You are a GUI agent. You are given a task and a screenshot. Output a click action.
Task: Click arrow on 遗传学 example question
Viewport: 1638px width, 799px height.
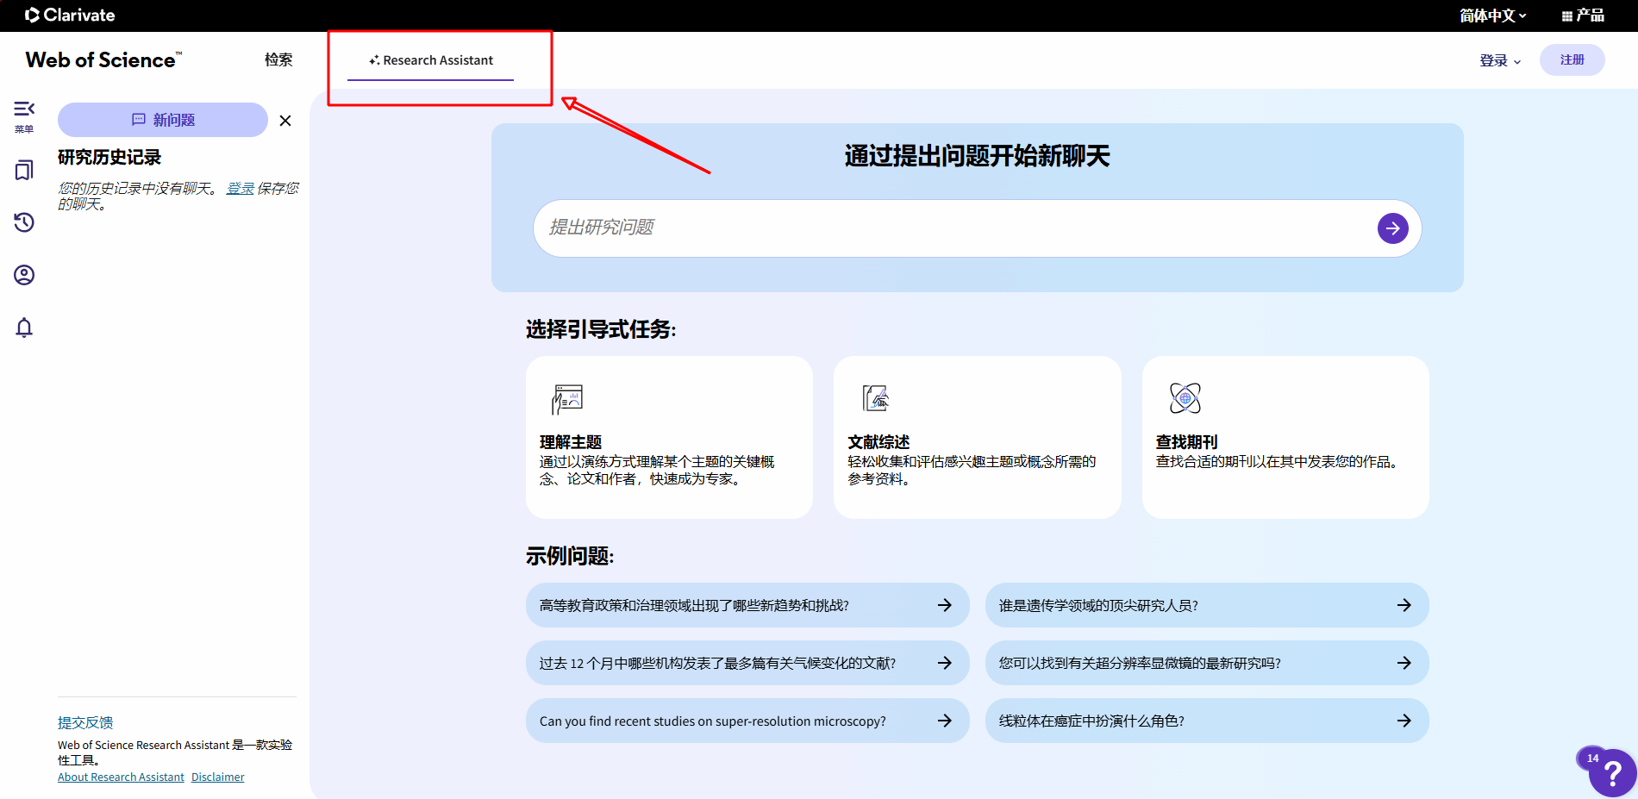1404,605
